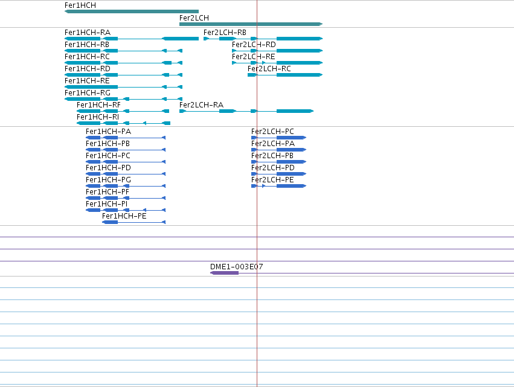Click the Fer1HCH-RG transcript label
This screenshot has height=387, width=514.
[88, 93]
